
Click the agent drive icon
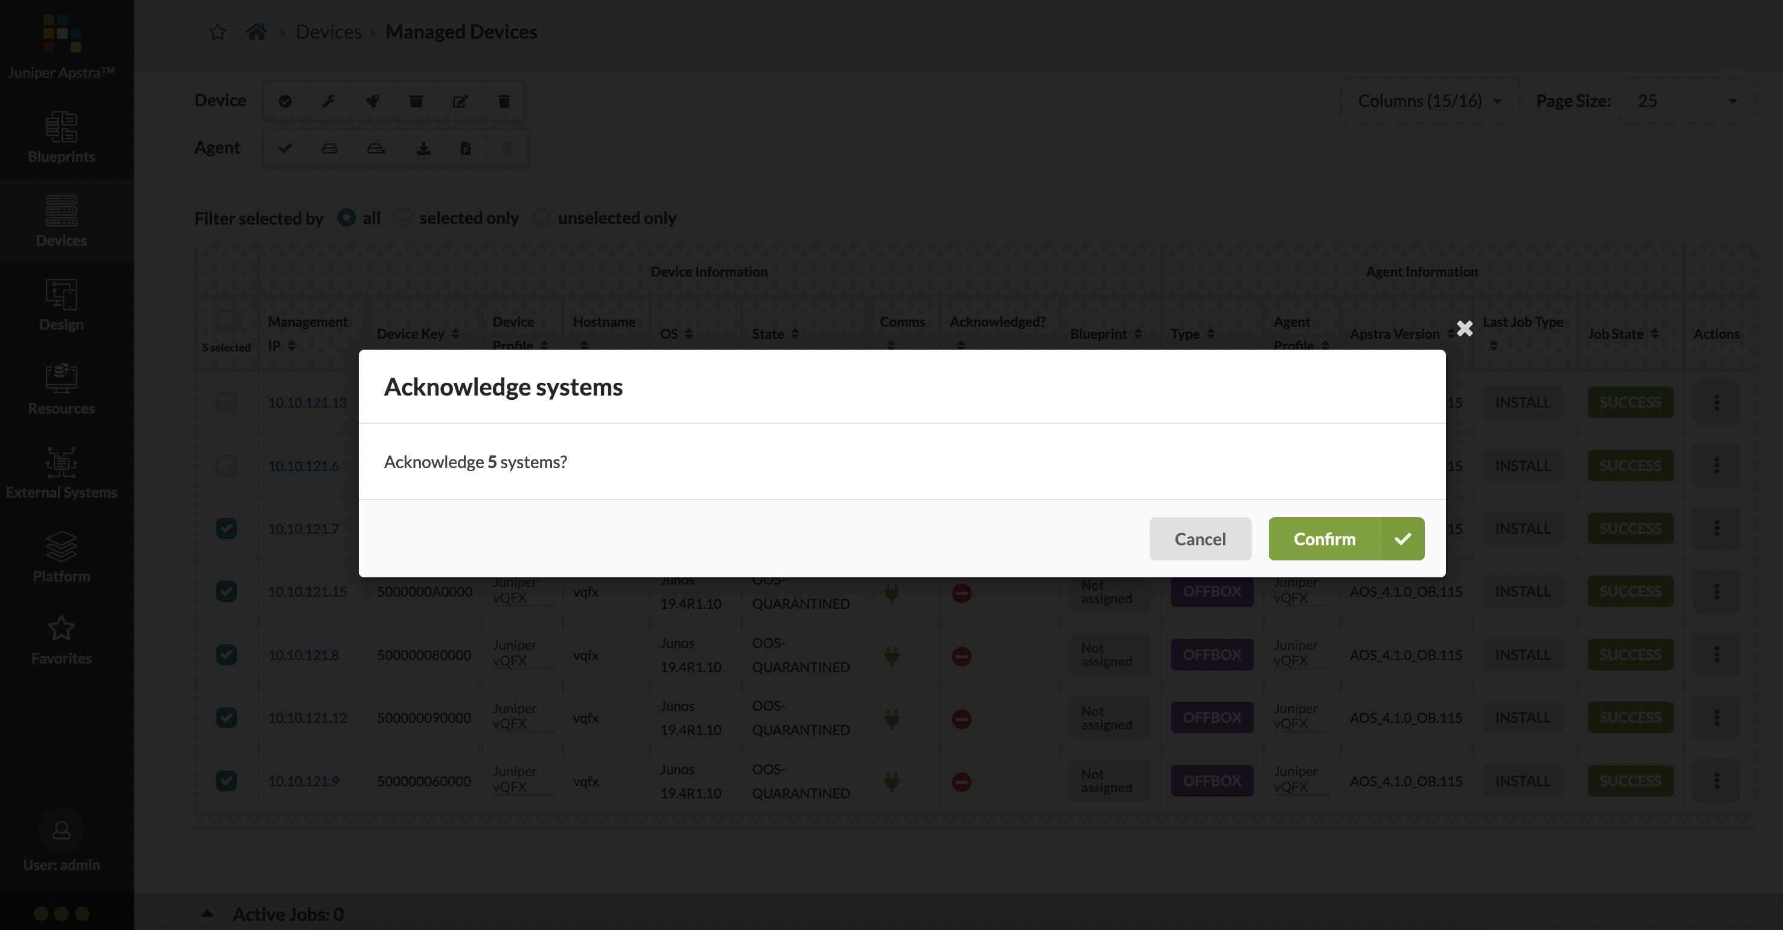(329, 148)
